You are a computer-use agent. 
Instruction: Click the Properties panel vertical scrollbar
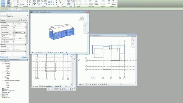[x=27, y=33]
